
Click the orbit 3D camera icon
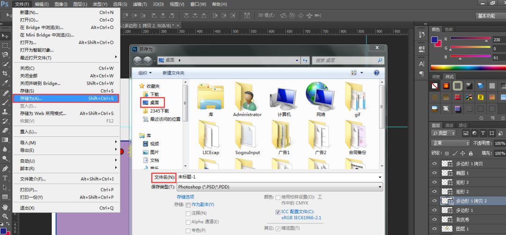click(283, 15)
